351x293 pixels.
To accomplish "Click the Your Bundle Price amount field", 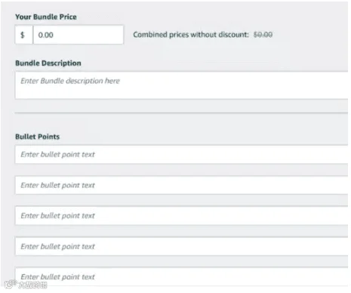I will (x=79, y=35).
